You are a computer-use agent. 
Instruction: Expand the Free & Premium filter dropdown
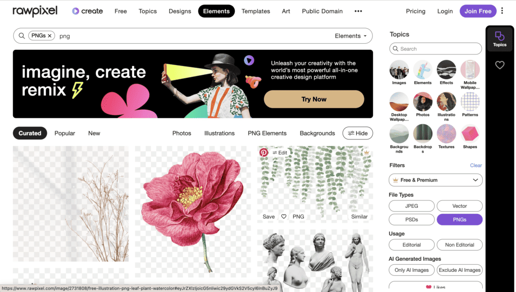pyautogui.click(x=436, y=180)
